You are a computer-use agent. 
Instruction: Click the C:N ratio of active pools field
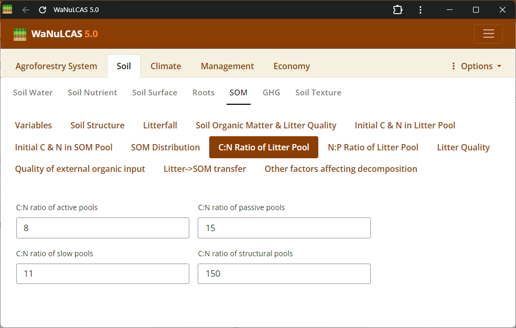[103, 228]
